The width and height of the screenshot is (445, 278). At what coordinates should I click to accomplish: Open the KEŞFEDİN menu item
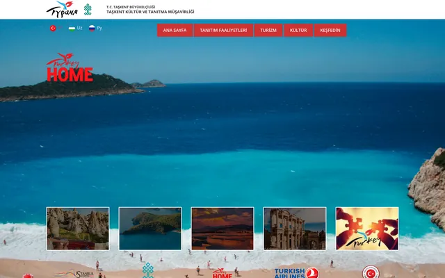pos(330,31)
